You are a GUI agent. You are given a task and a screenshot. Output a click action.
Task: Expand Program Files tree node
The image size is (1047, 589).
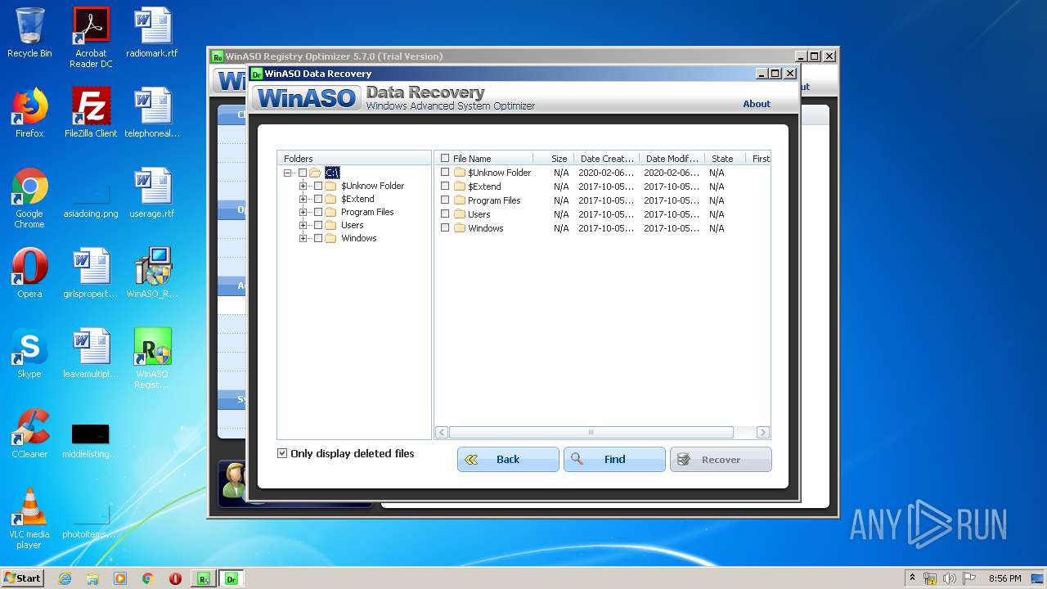point(303,212)
